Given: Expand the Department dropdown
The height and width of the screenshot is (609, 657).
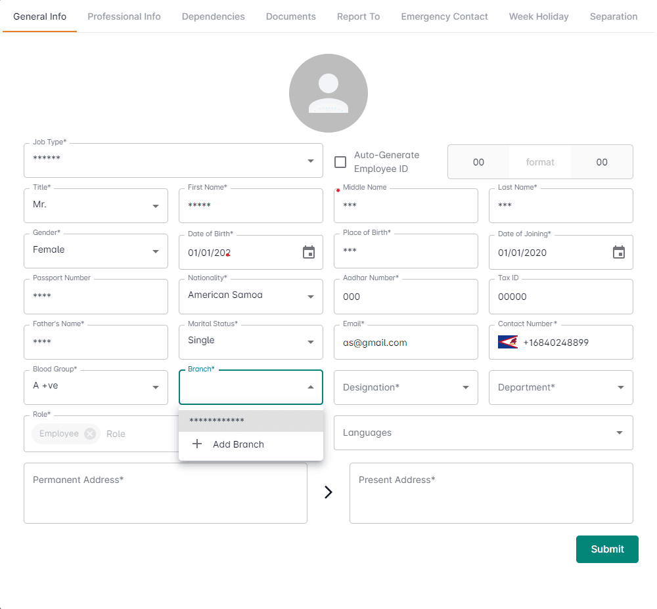Looking at the screenshot, I should pos(621,387).
